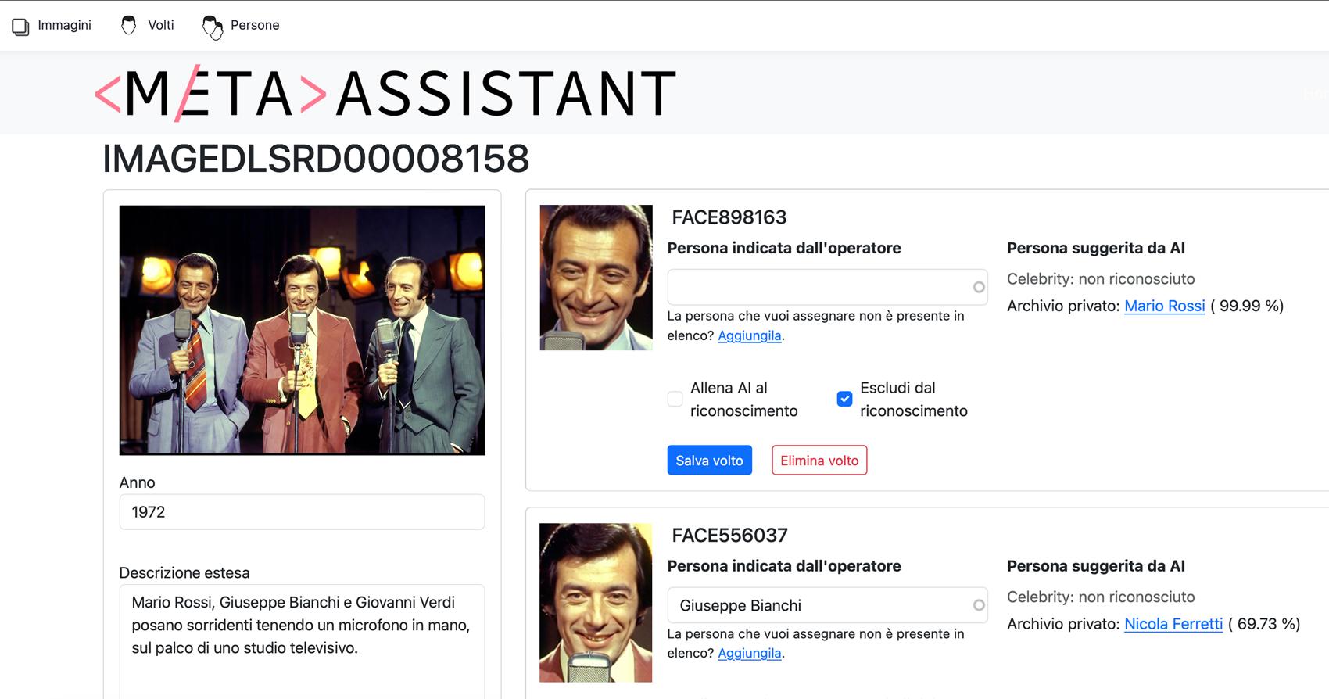Click Persona suggerita da AI heading for FACE898163
This screenshot has width=1329, height=699.
click(x=1096, y=248)
